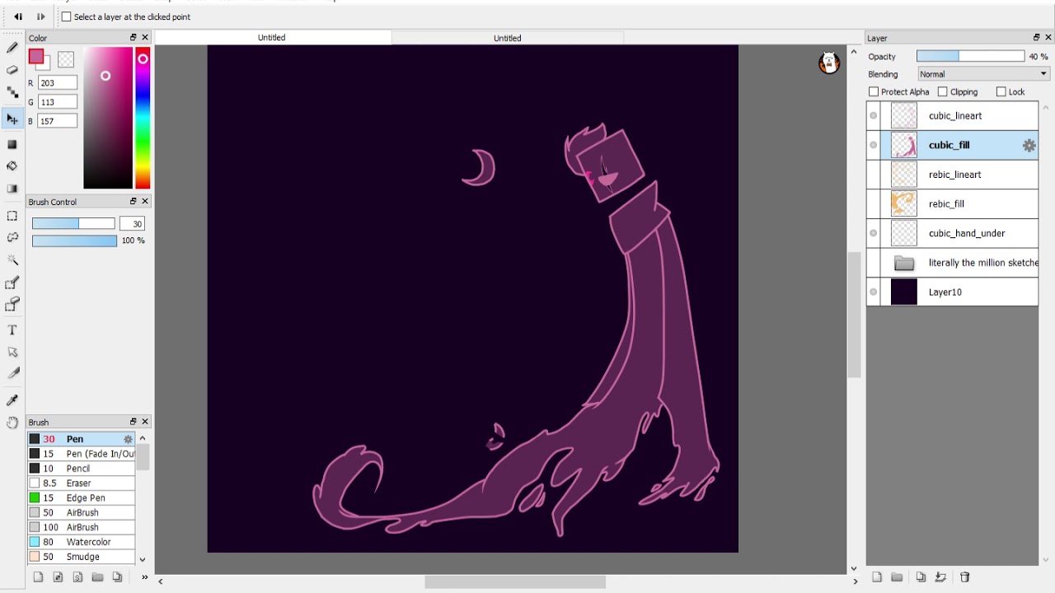
Task: Float the Layer panel
Action: pos(1037,38)
